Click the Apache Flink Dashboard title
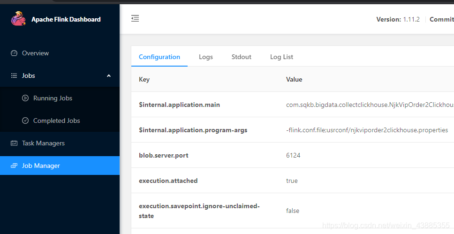 (x=66, y=19)
